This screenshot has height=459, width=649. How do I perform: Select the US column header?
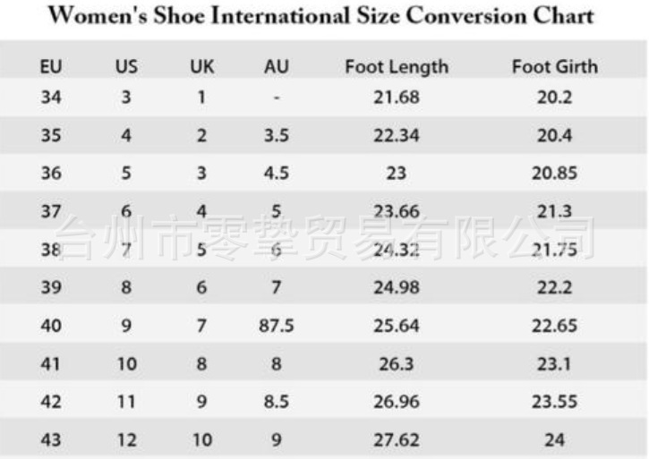pos(126,67)
